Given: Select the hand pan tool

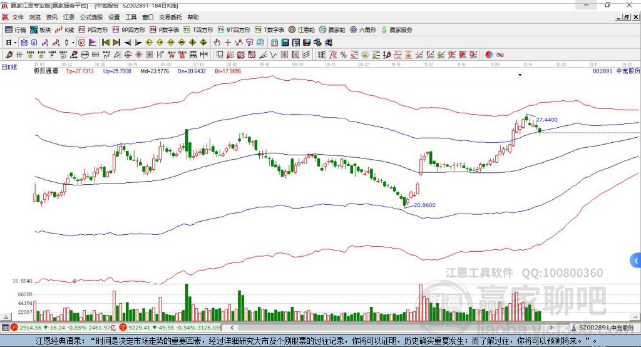Looking at the screenshot, I should tap(217, 43).
